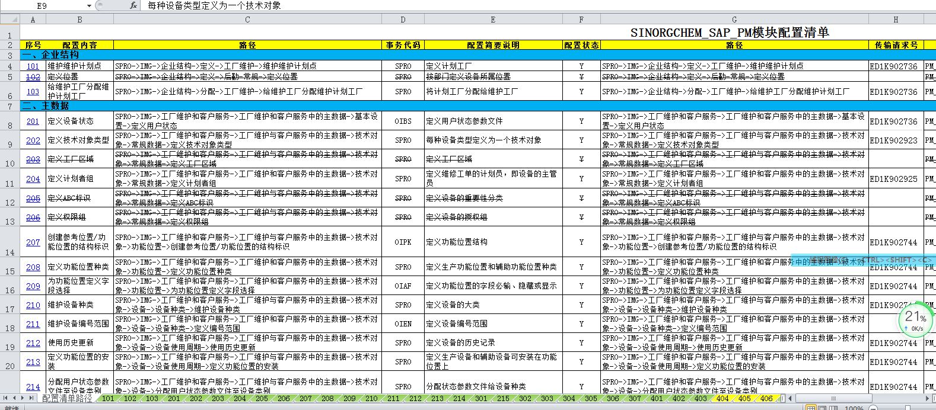Select column G header

coord(734,20)
